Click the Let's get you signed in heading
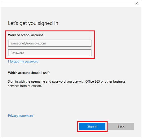Image resolution: width=142 pixels, height=138 pixels. pos(33,23)
